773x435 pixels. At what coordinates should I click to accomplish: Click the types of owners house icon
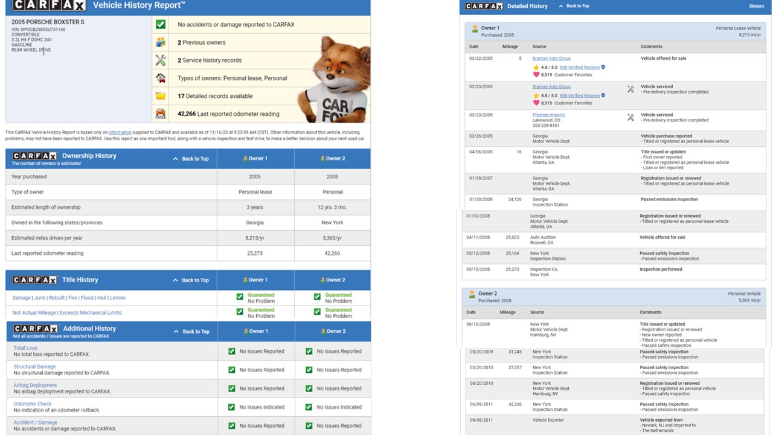click(x=161, y=78)
